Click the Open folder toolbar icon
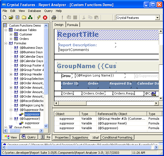This screenshot has height=156, width=164. coord(11,17)
